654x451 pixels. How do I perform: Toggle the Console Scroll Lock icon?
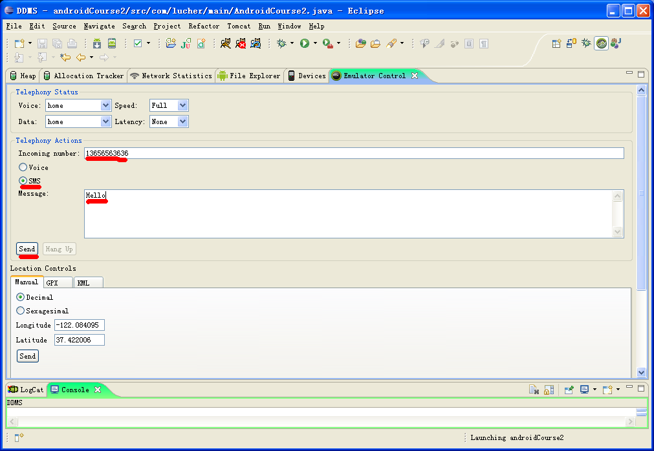(549, 390)
